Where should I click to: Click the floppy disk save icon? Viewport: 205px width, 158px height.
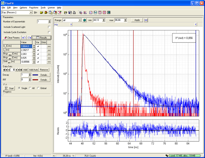(70, 12)
